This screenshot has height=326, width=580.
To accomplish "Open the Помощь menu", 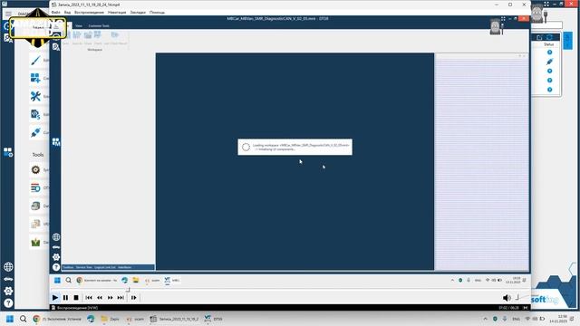I will coord(157,12).
